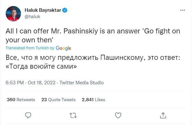Click the reply speech bubble icon
The image size is (193, 126).
[28, 115]
